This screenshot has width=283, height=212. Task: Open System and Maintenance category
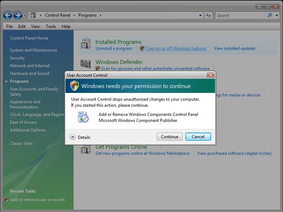33,50
